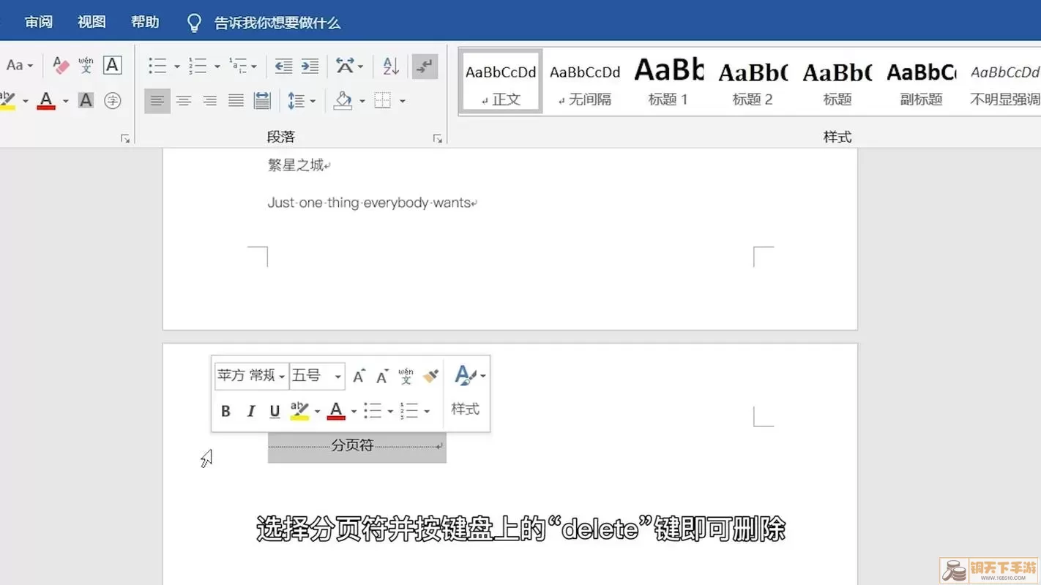Expand the line spacing dropdown arrow
Image resolution: width=1041 pixels, height=585 pixels.
pos(313,101)
